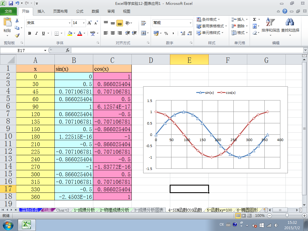Click the Sort and Filter funnel icon
The height and width of the screenshot is (231, 308).
(270, 22)
